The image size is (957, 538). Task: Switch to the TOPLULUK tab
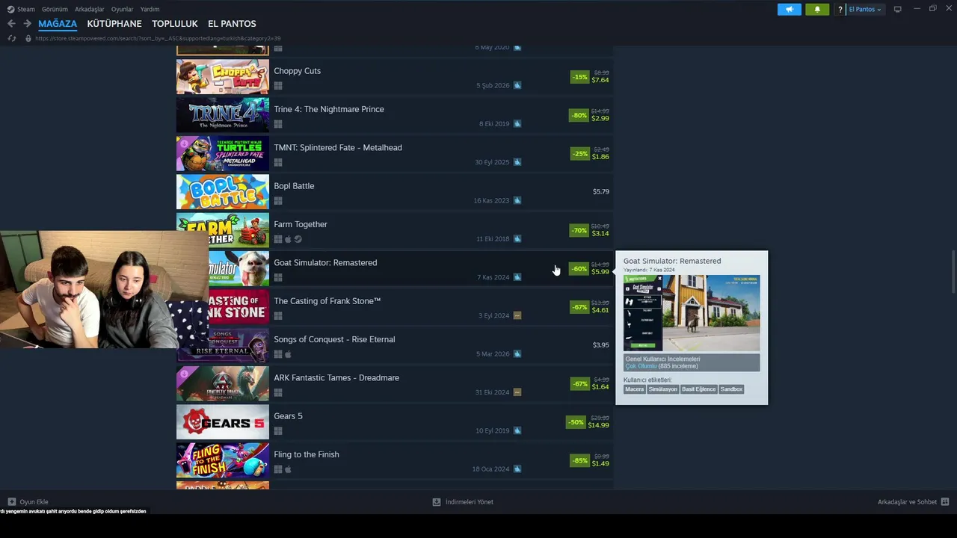tap(175, 24)
